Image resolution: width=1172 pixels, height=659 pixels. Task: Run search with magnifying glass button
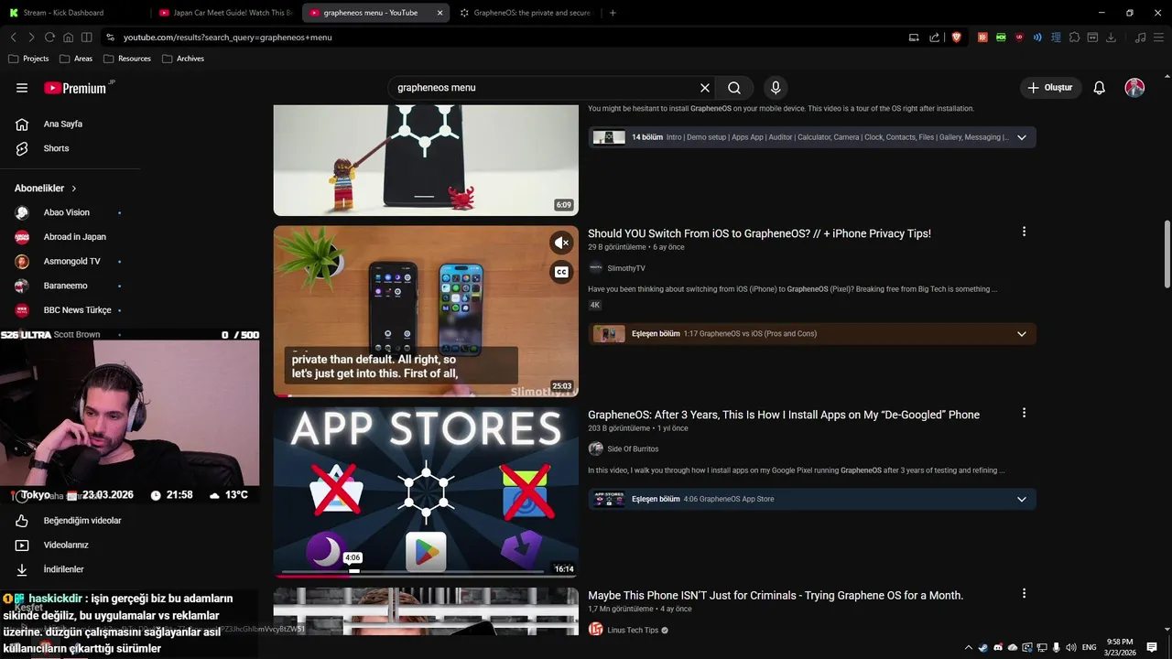click(734, 88)
